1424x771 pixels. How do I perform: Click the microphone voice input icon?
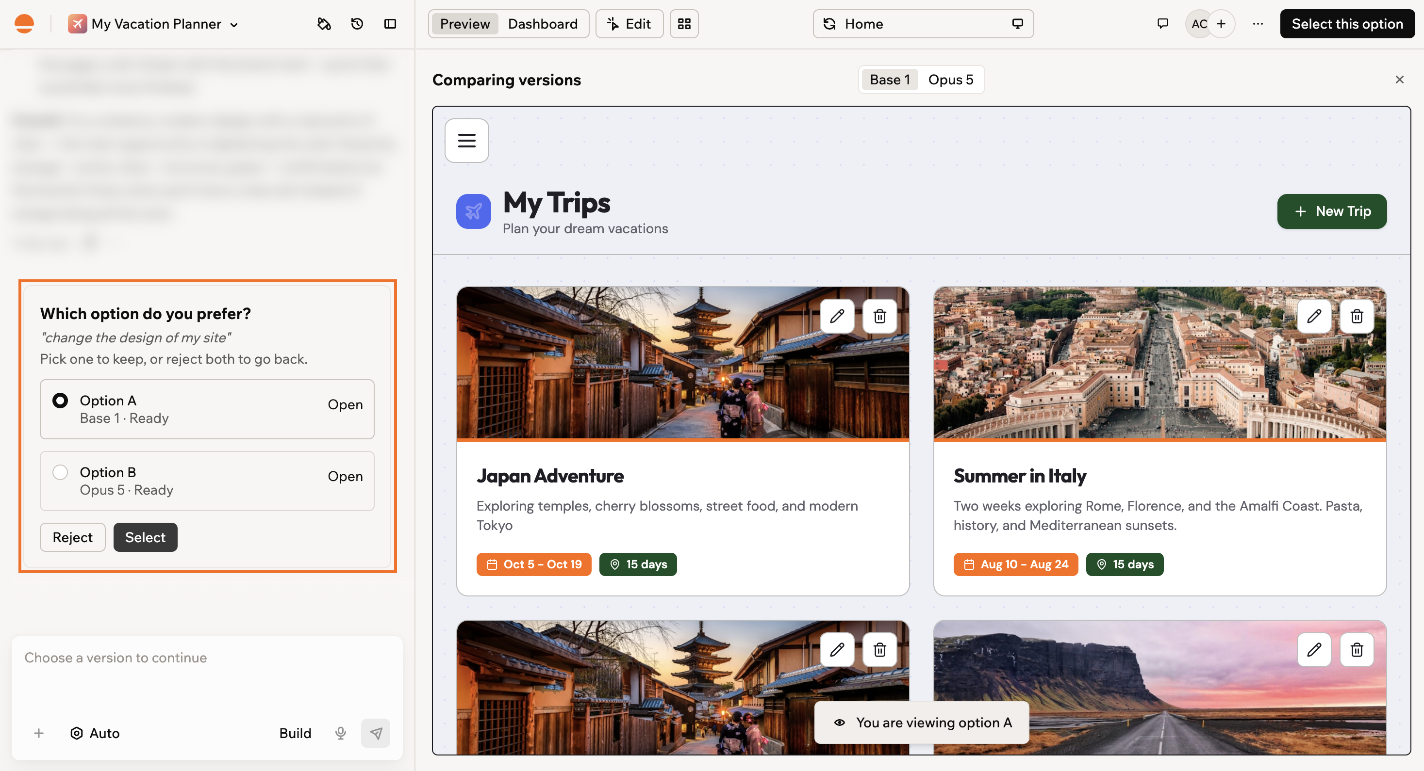pos(341,733)
